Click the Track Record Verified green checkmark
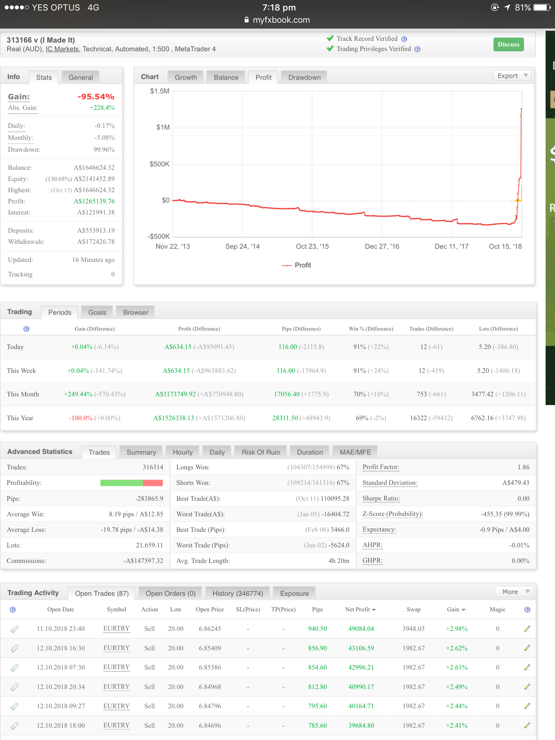The image size is (555, 740). (330, 38)
